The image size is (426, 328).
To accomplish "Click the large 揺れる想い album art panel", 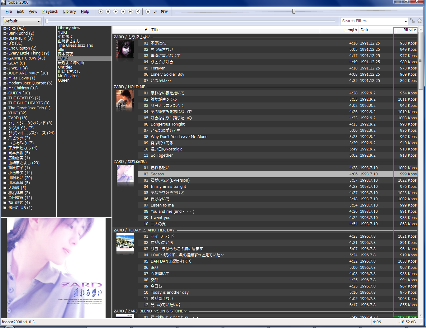I will point(56,268).
